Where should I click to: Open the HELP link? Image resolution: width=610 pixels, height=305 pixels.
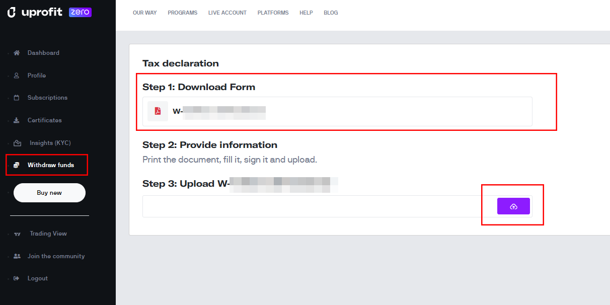pos(306,13)
